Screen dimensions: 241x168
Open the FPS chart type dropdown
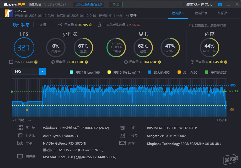coord(43,71)
